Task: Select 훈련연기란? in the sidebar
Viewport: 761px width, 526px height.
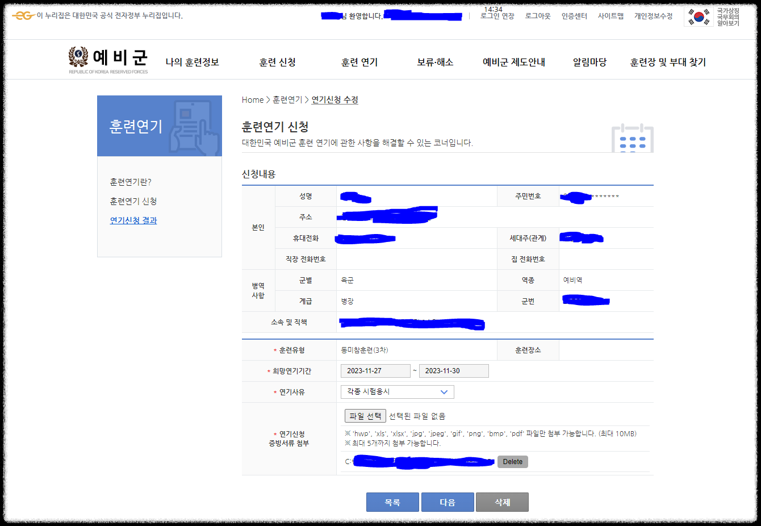Action: click(x=130, y=182)
